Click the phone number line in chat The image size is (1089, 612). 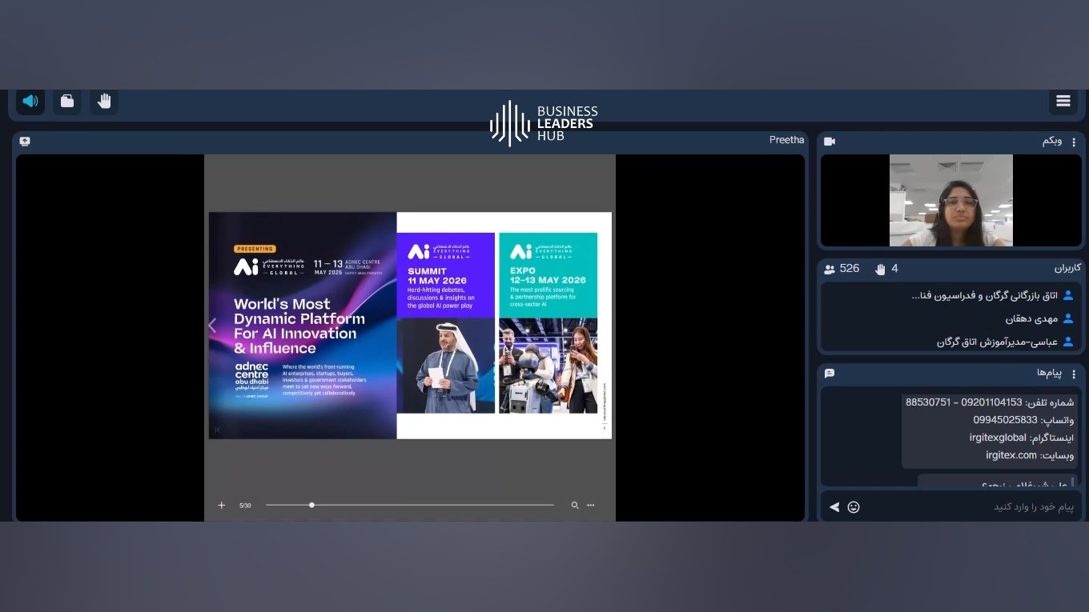[990, 402]
